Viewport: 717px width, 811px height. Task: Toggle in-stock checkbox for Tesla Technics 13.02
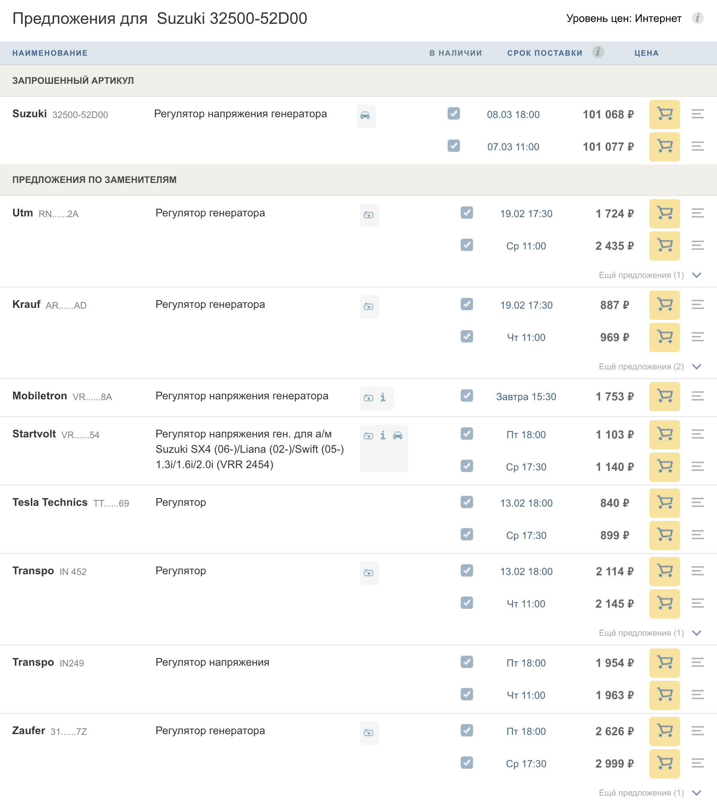tap(467, 502)
